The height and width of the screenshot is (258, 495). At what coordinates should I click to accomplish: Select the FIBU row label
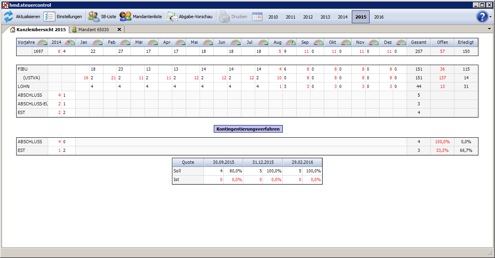[x=23, y=69]
